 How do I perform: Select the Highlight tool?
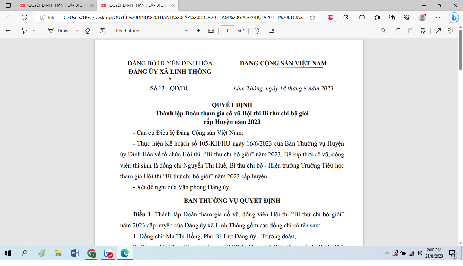pos(25,31)
